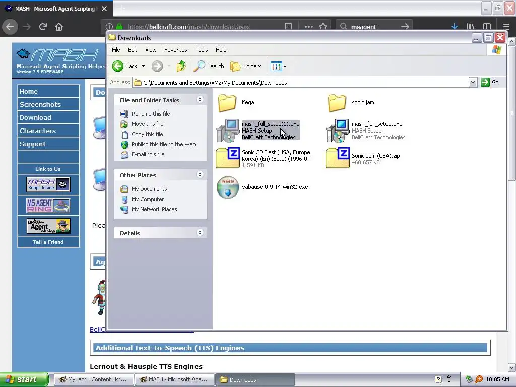The width and height of the screenshot is (516, 387).
Task: Open the browser library icon
Action: pyautogui.click(x=471, y=26)
